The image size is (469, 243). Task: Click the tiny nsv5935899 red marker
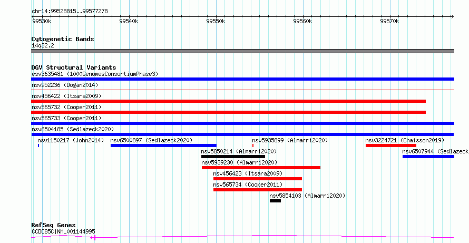click(253, 145)
